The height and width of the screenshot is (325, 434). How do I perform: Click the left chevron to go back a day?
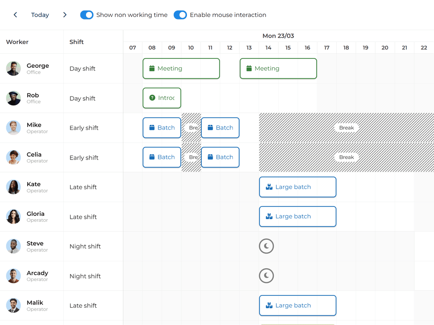(x=15, y=15)
